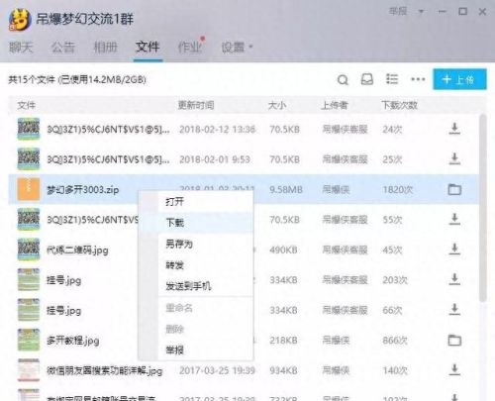Select the 文件 tab
The width and height of the screenshot is (495, 401).
coord(148,47)
